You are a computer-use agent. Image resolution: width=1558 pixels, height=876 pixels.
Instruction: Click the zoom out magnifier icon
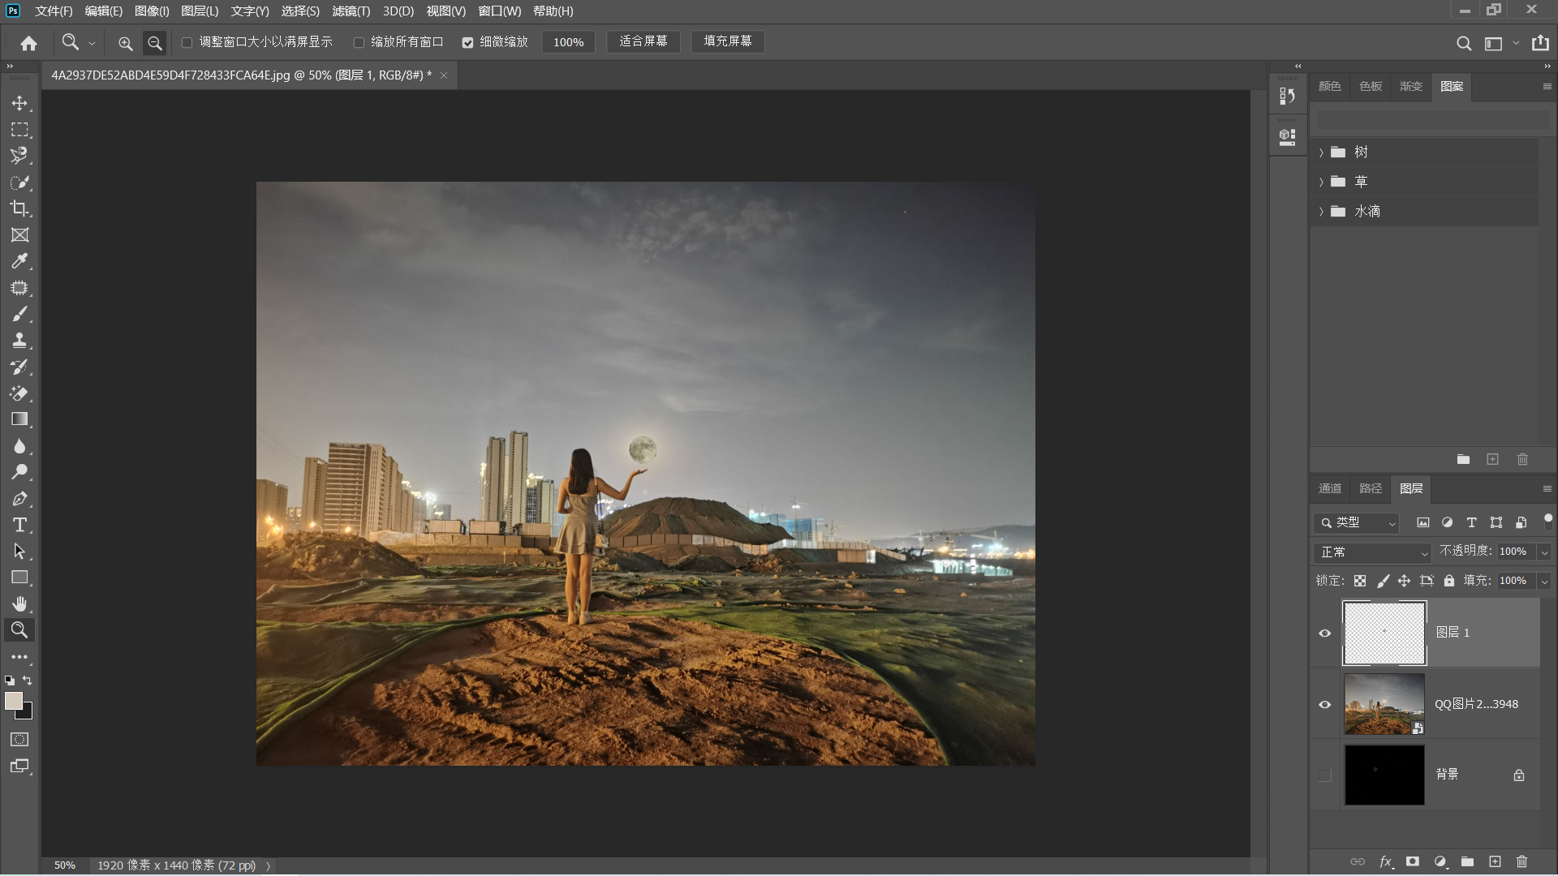(154, 43)
